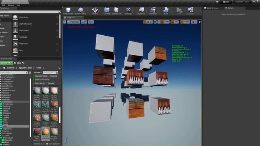This screenshot has width=260, height=146.
Task: Click the SpanishTown breadcrumb
Action: 25,68
